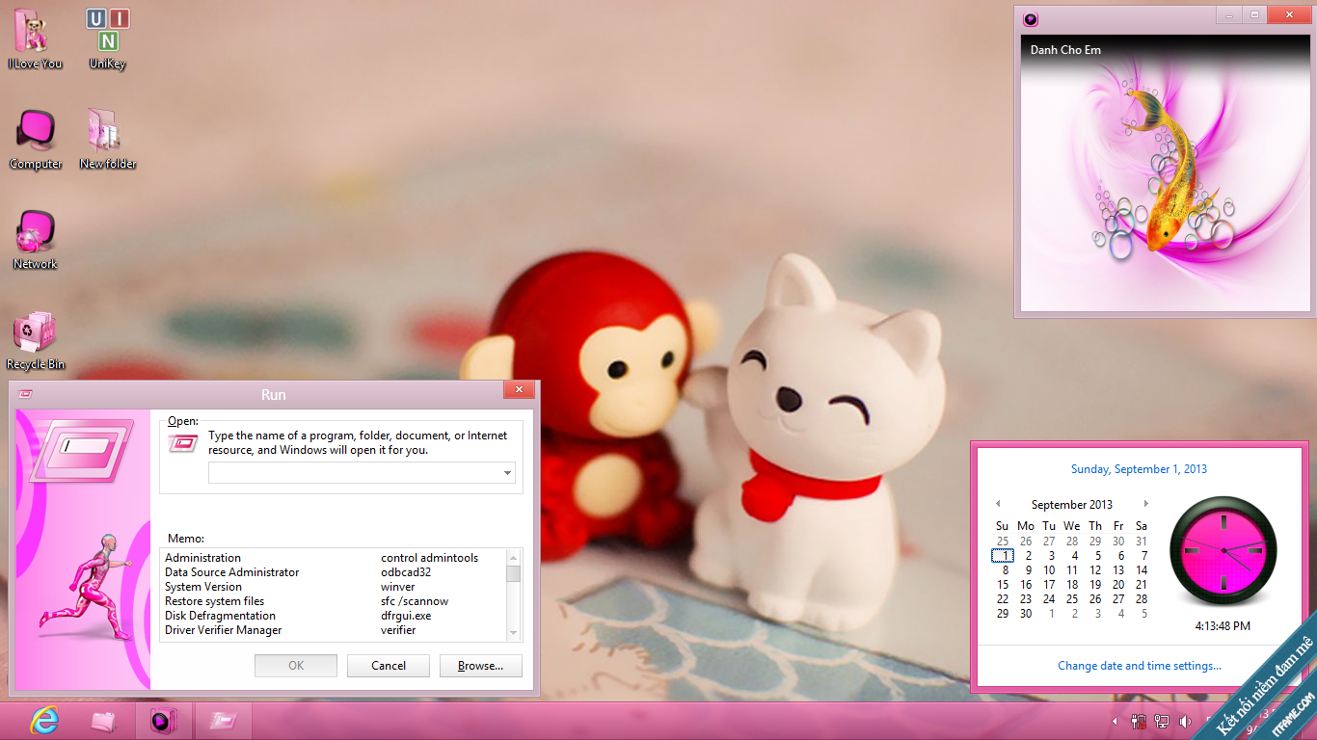Click Cancel in the Run dialog
Screen dimensions: 1317x740
389,666
